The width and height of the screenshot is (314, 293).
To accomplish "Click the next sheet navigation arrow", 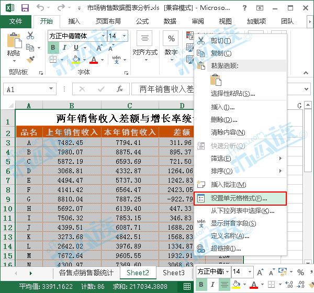I will tap(31, 273).
